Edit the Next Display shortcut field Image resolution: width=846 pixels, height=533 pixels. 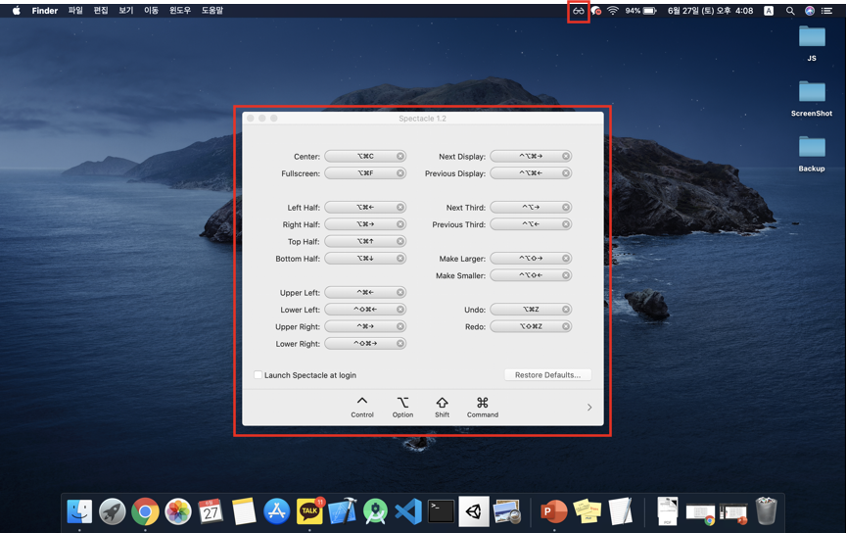pyautogui.click(x=531, y=156)
